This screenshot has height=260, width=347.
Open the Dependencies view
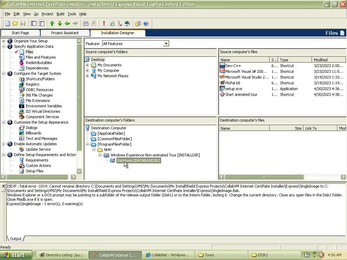37,68
